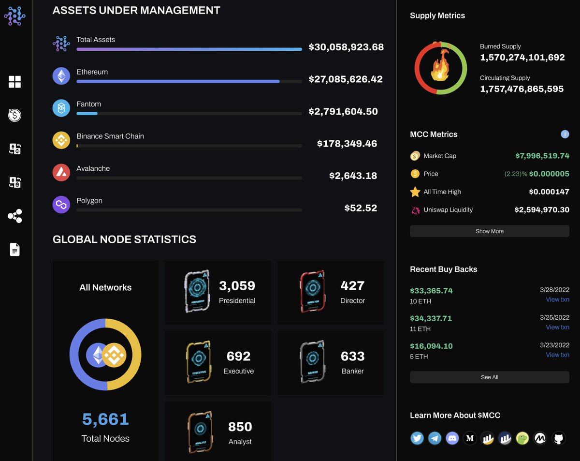Viewport: 580px width, 461px height.
Task: Click the All Time High star icon
Action: coord(415,192)
